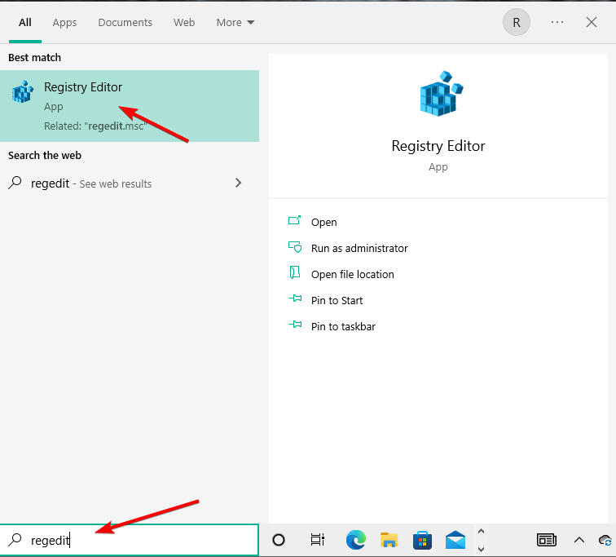Choose Run as administrator
Viewport: 616px width, 557px height.
359,248
